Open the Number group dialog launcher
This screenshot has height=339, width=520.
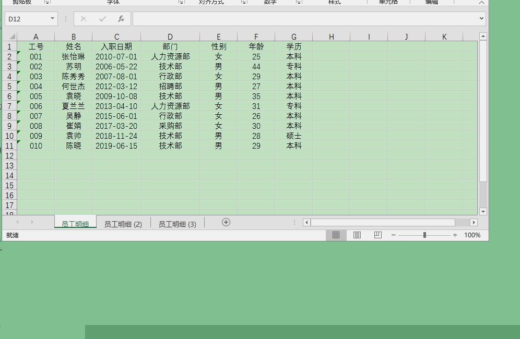[x=299, y=2]
